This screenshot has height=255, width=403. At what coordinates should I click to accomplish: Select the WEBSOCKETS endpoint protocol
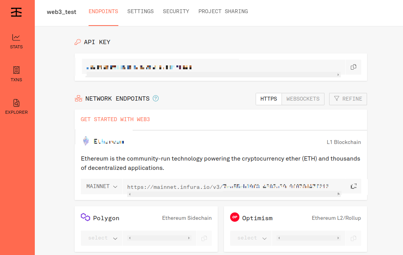pyautogui.click(x=303, y=99)
